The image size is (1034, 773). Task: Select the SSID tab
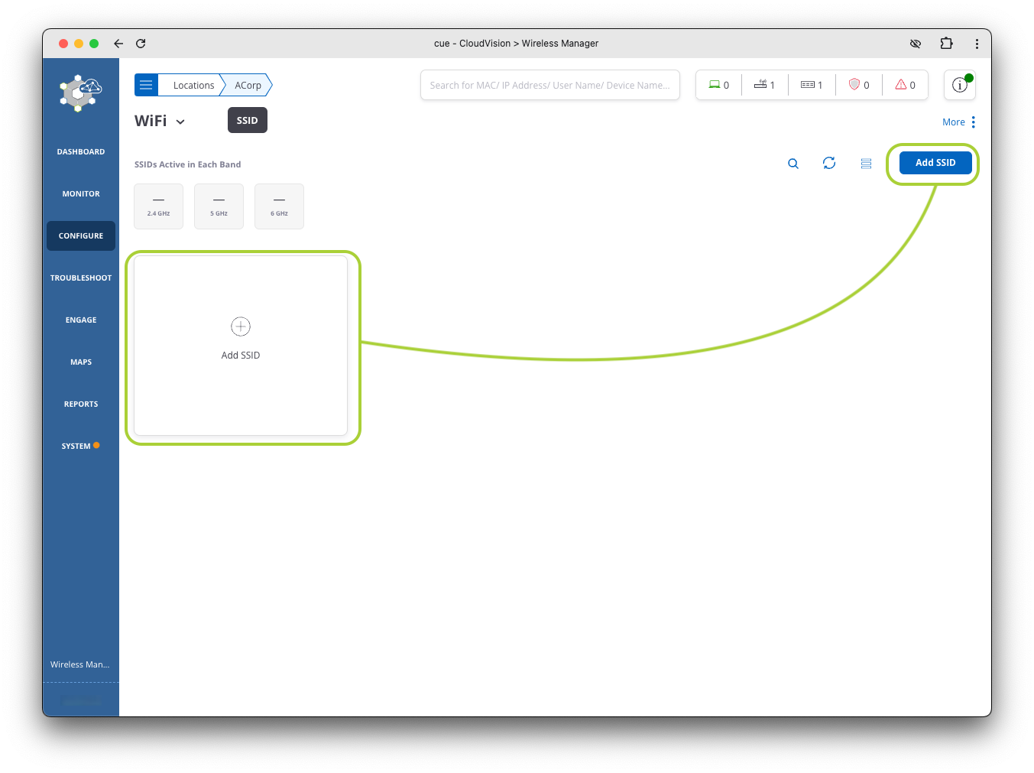coord(247,120)
